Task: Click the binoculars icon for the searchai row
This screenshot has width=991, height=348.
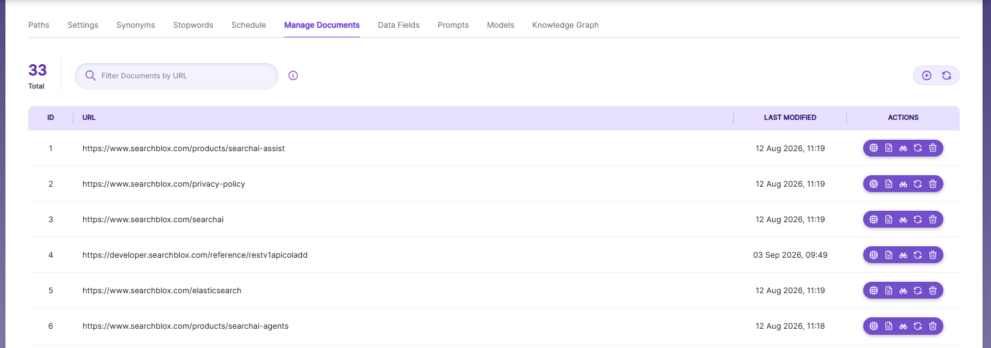Action: [x=903, y=219]
